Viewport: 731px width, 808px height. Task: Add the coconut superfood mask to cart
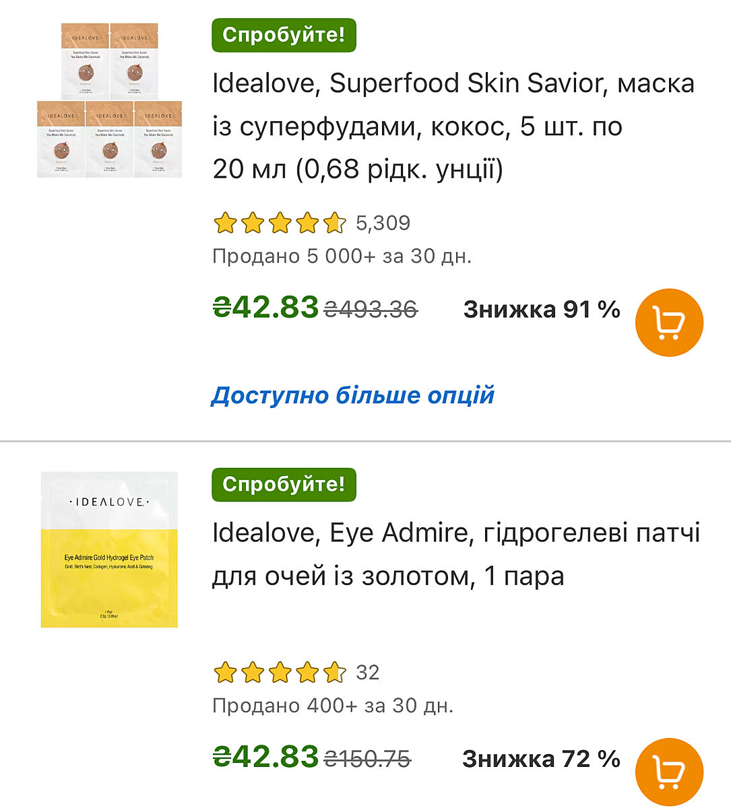(669, 323)
